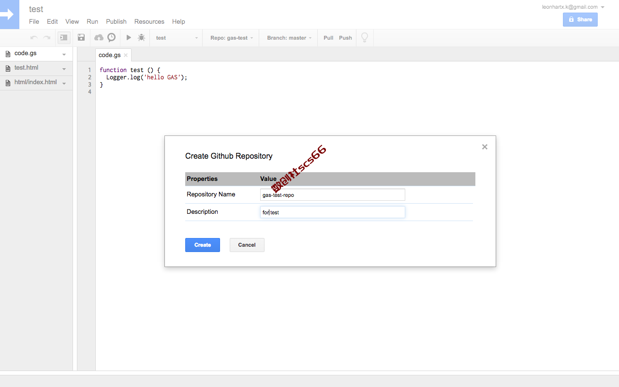Open the function selector dropdown showing test

coord(177,38)
